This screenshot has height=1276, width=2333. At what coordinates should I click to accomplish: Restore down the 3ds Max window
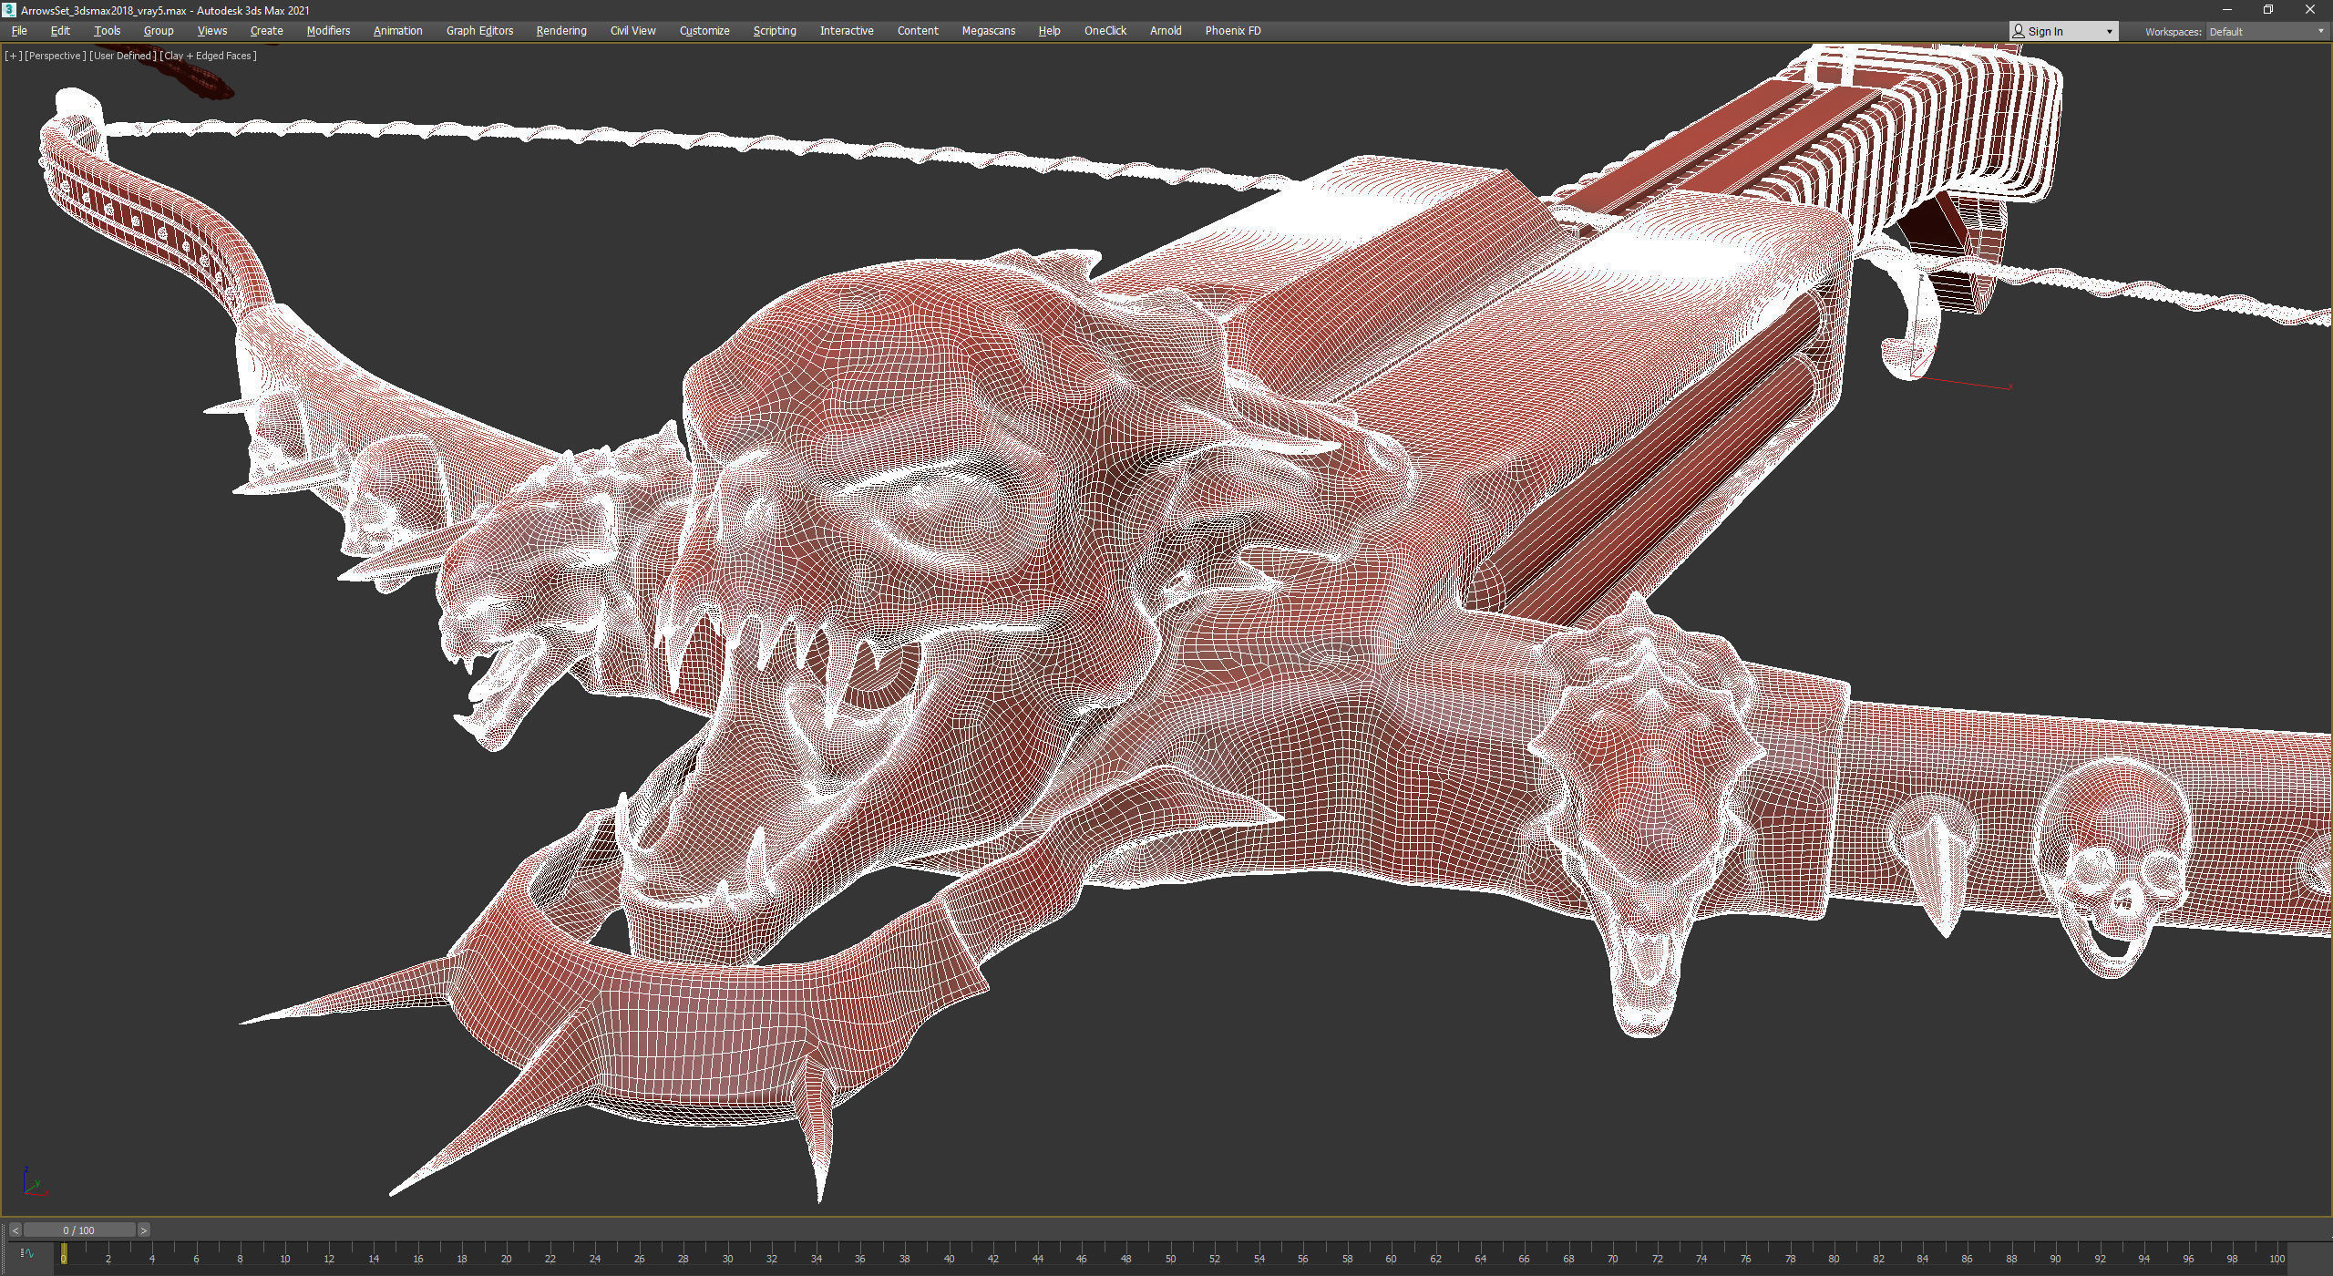2268,10
